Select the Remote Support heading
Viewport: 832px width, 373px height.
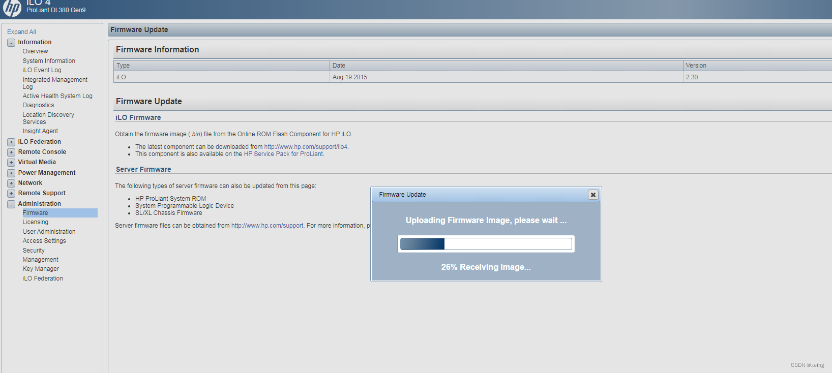coord(42,193)
